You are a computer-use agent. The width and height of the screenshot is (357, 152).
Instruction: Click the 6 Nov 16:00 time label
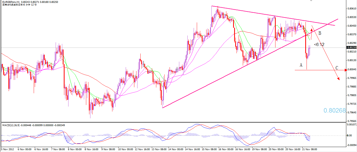click(x=41, y=150)
